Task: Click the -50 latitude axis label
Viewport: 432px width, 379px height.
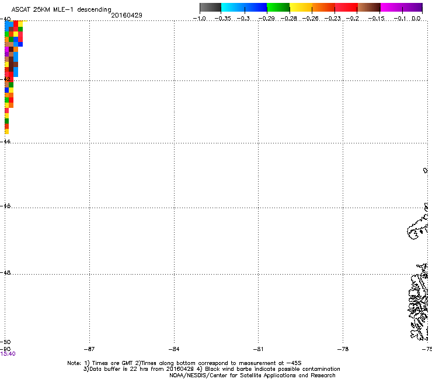Action: [x=5, y=342]
